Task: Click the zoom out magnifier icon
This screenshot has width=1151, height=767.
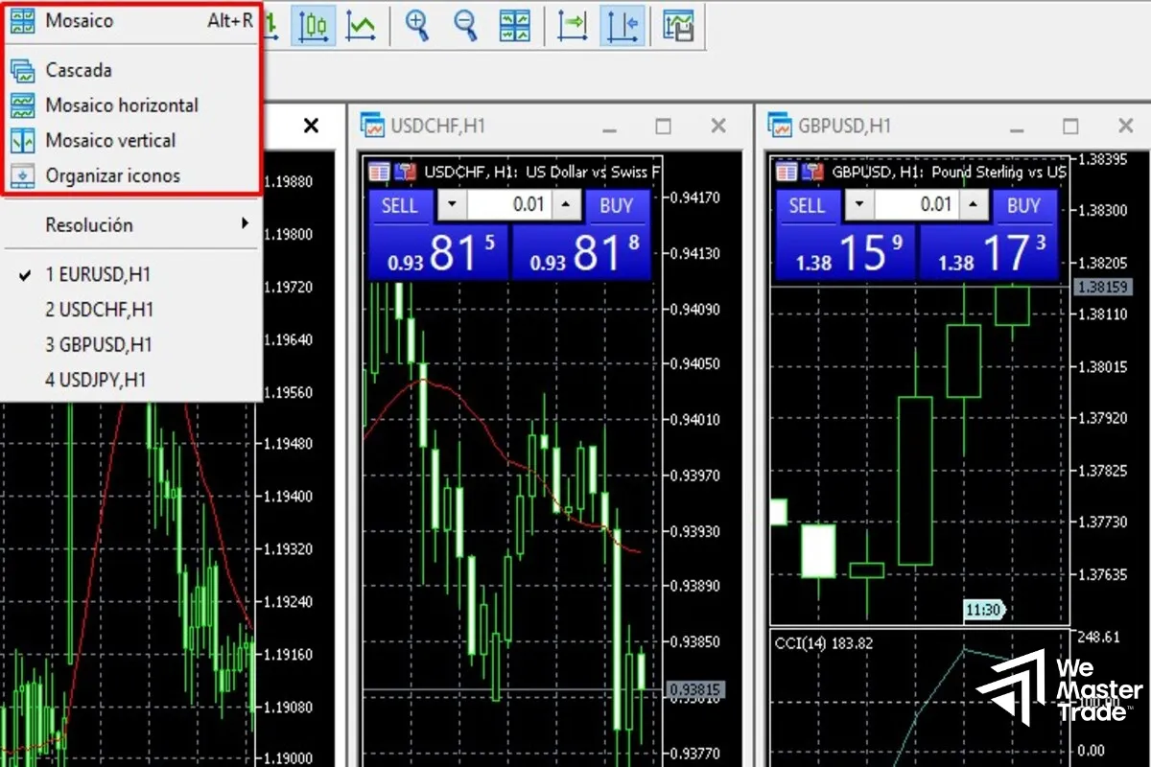Action: click(465, 26)
